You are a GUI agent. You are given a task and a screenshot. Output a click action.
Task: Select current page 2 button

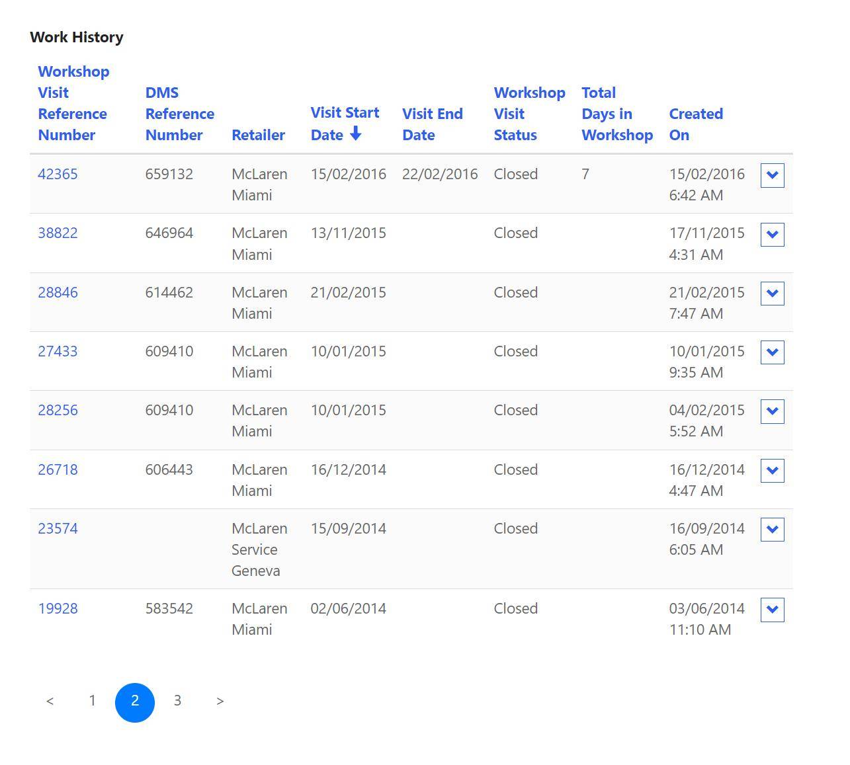click(135, 702)
